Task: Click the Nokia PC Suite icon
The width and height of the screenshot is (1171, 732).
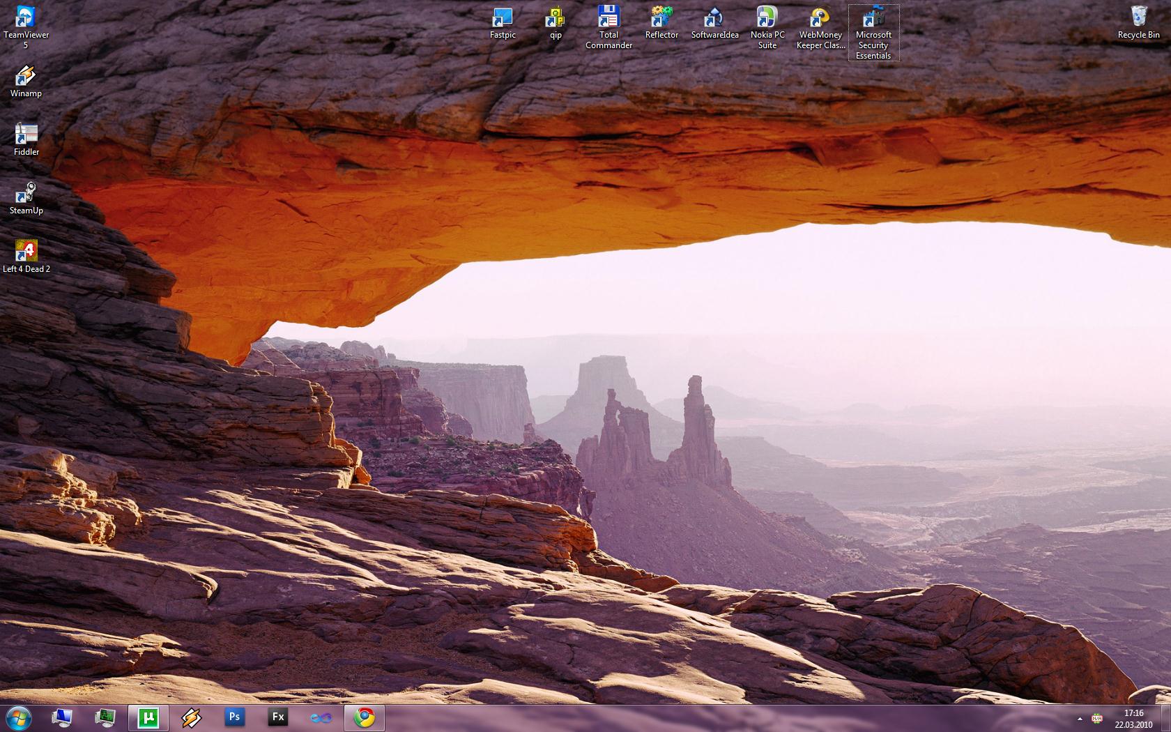Action: (767, 17)
